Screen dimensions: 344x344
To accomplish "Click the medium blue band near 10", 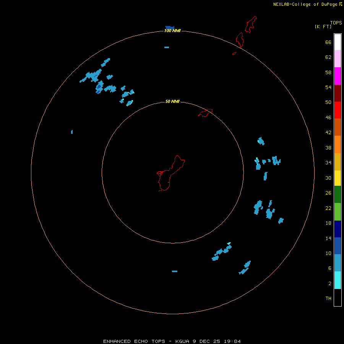I will coord(338,246).
